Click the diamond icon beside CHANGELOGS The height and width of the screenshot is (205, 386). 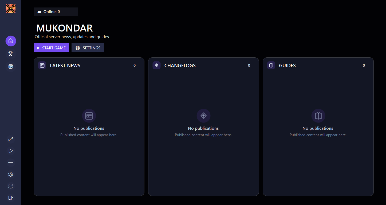click(x=156, y=65)
